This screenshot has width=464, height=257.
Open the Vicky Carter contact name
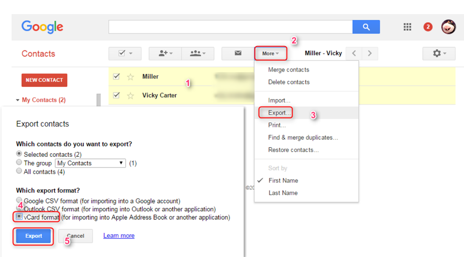160,95
